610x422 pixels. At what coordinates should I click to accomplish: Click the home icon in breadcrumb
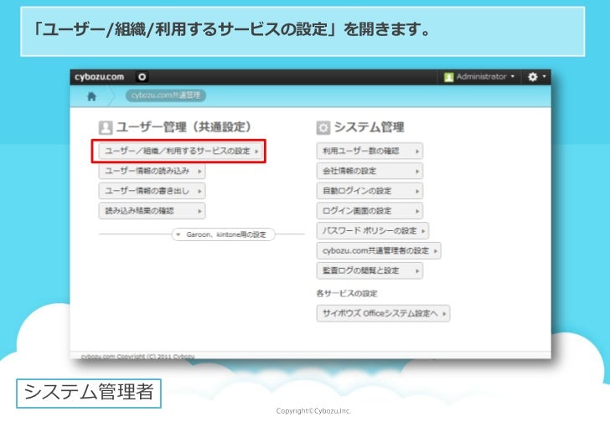click(x=92, y=96)
